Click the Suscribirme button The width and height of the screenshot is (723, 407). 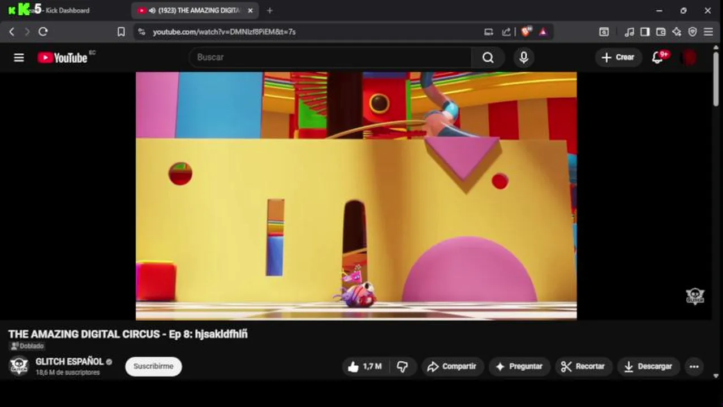pos(153,366)
